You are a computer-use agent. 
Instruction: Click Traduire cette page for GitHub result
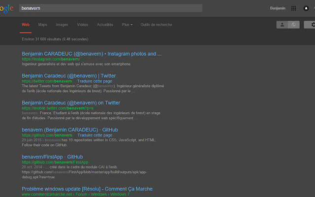coord(95,135)
